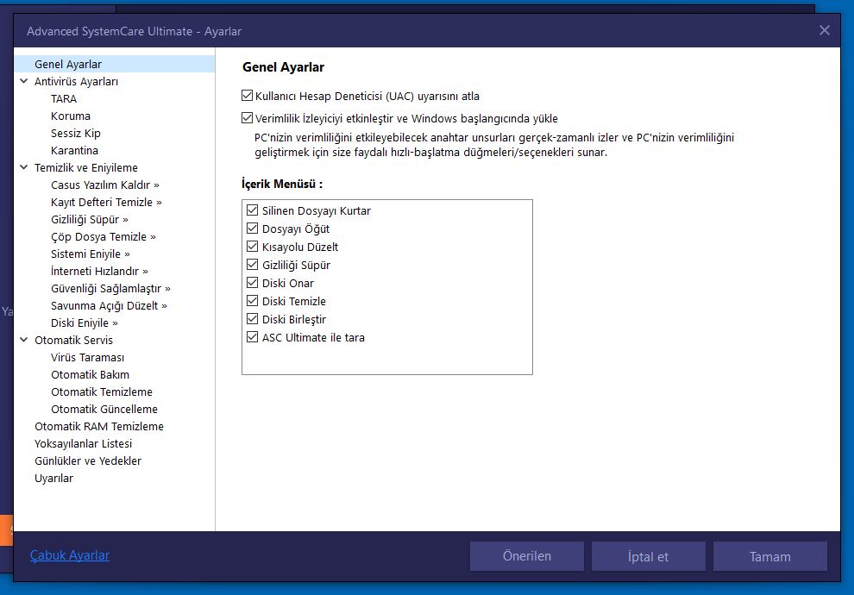The height and width of the screenshot is (595, 854).
Task: Uncheck Diski Birleştir option
Action: click(x=252, y=318)
